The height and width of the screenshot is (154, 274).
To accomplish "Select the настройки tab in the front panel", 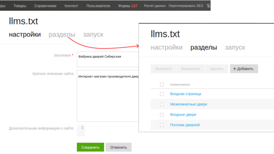I will pyautogui.click(x=167, y=47).
